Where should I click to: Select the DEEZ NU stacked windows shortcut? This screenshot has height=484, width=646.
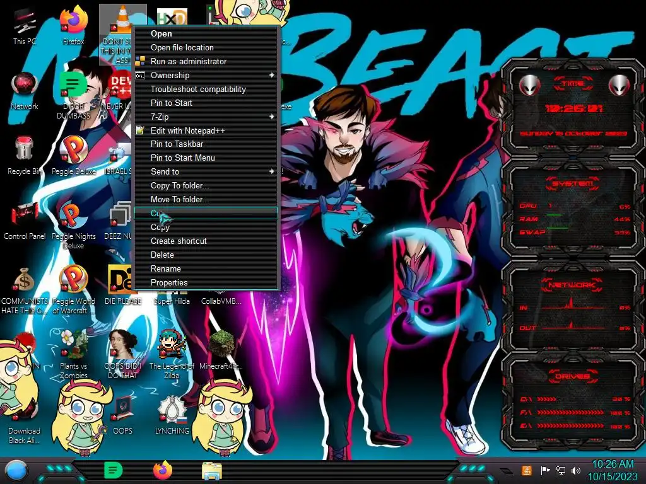click(119, 221)
